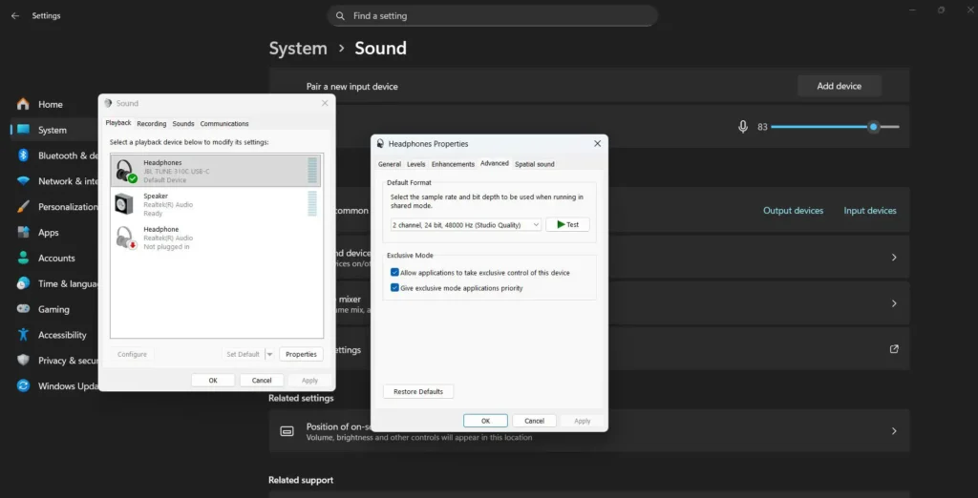978x498 pixels.
Task: Switch to the Levels tab
Action: [x=416, y=164]
